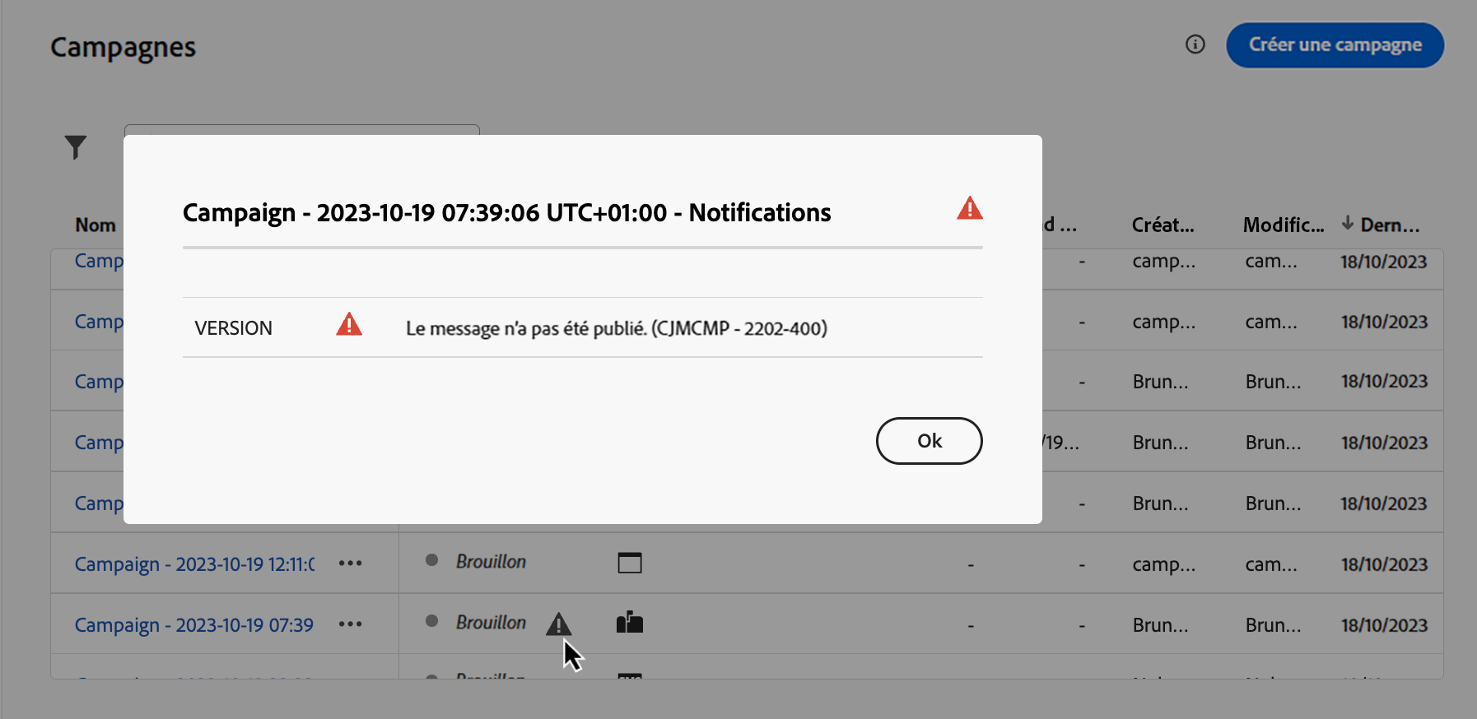1477x719 pixels.
Task: Click the warning icon in the Campaign 07:39 row
Action: click(558, 624)
